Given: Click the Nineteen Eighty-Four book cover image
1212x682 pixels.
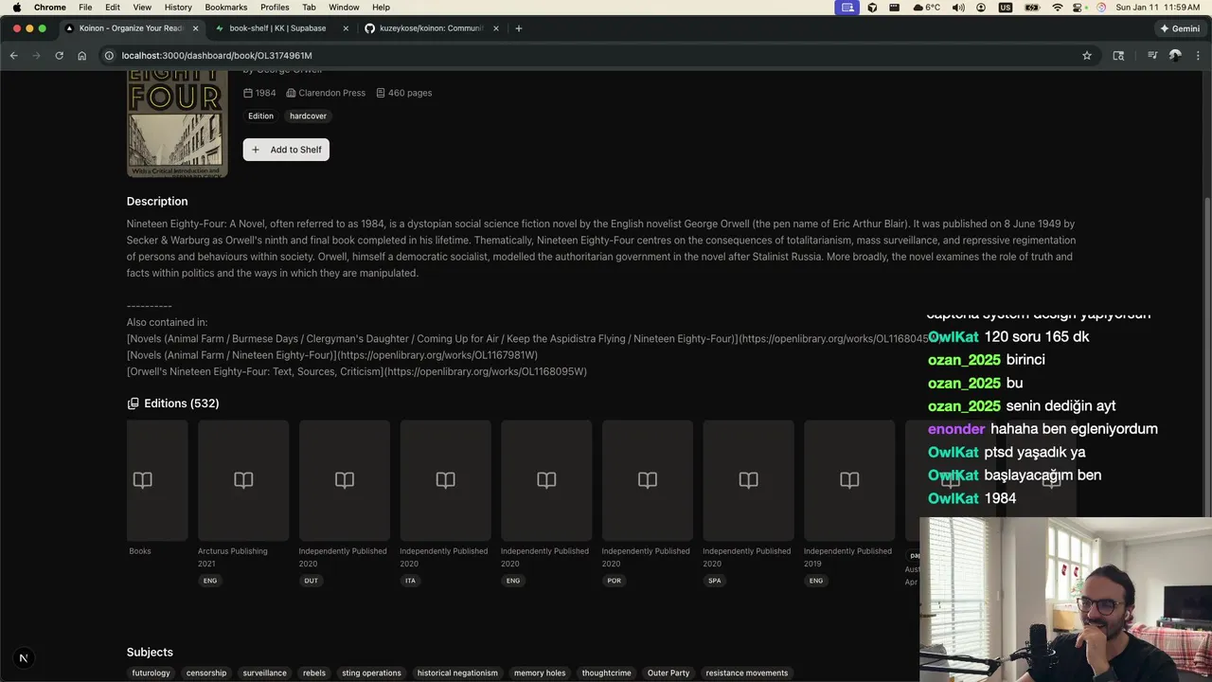Looking at the screenshot, I should (177, 123).
